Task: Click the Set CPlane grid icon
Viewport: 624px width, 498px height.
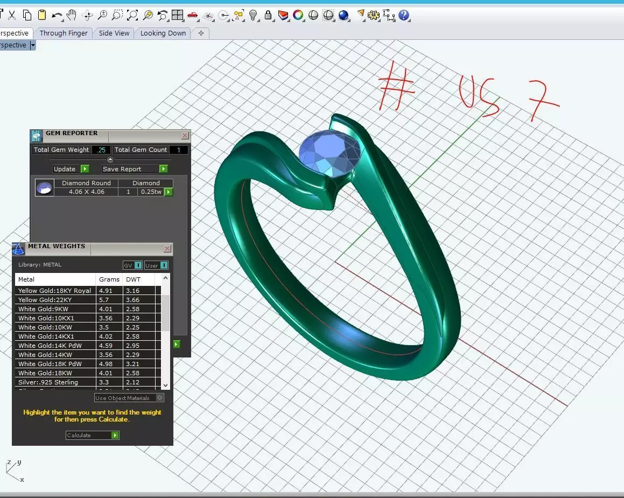Action: (x=208, y=16)
